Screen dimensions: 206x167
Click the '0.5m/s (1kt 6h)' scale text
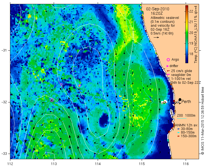coord(162,33)
